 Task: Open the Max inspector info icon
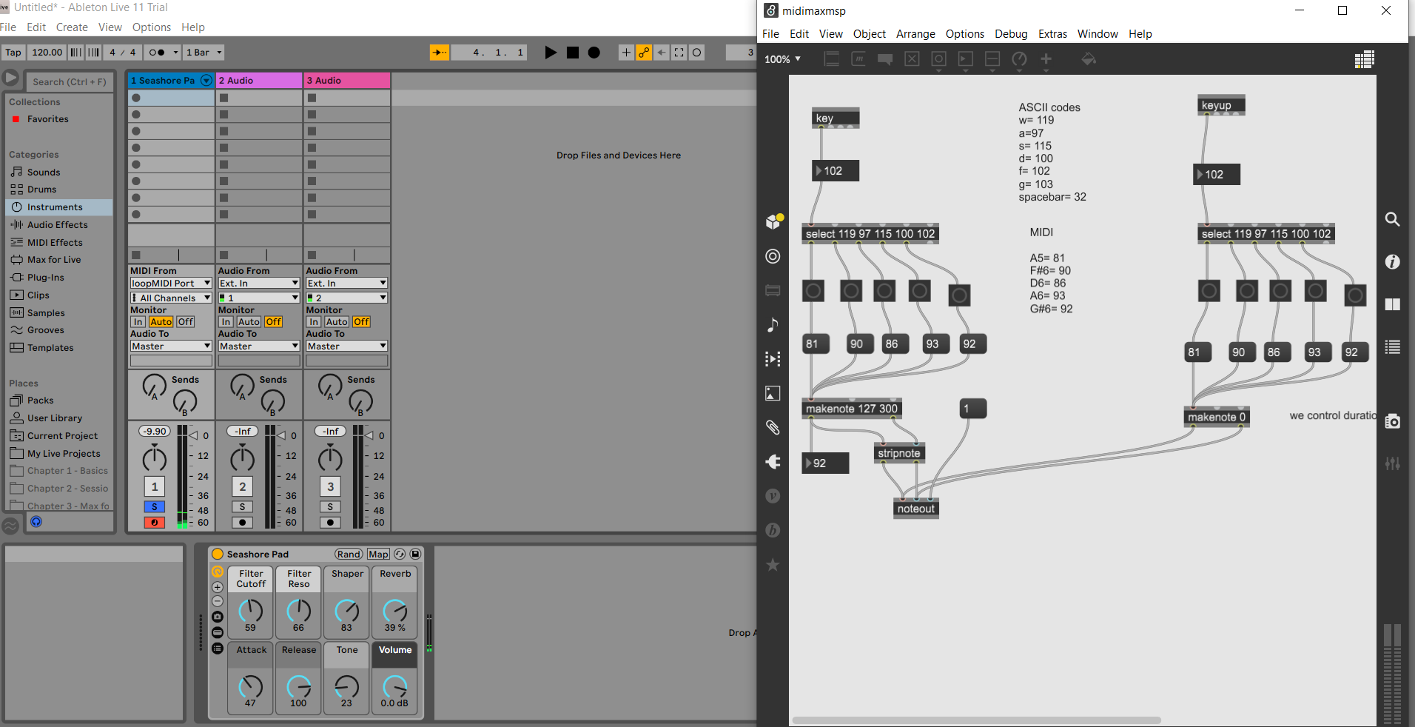coord(1392,261)
